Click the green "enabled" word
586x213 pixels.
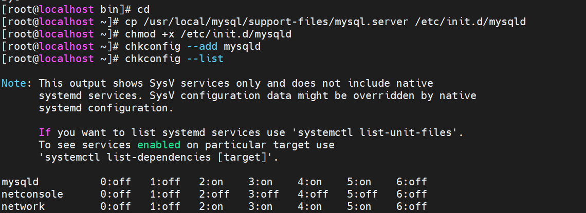click(x=159, y=145)
